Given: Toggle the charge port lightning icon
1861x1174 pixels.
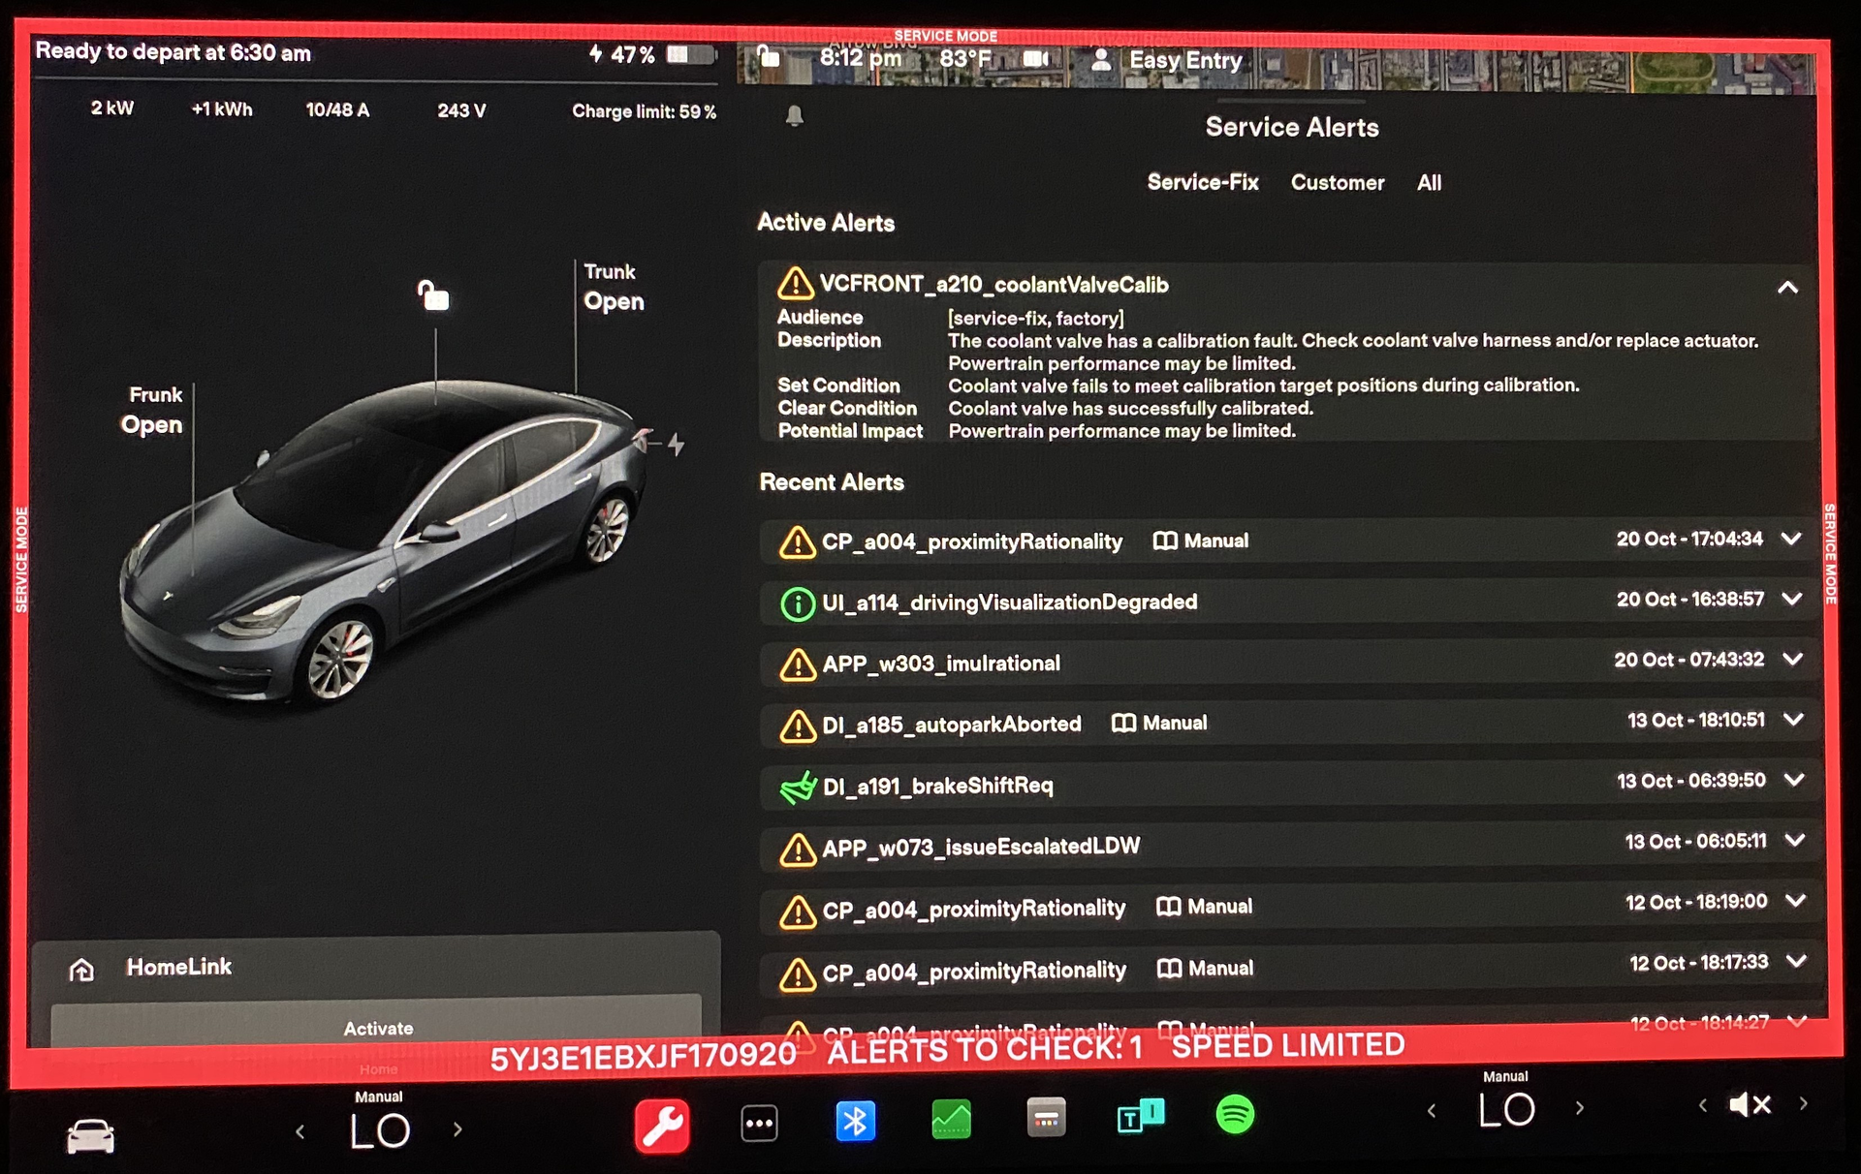Looking at the screenshot, I should (x=676, y=444).
